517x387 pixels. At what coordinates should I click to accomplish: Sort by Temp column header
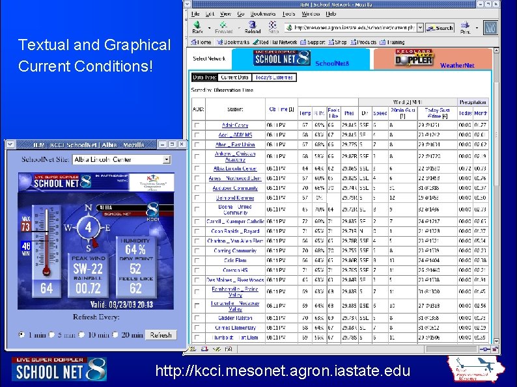tap(305, 113)
